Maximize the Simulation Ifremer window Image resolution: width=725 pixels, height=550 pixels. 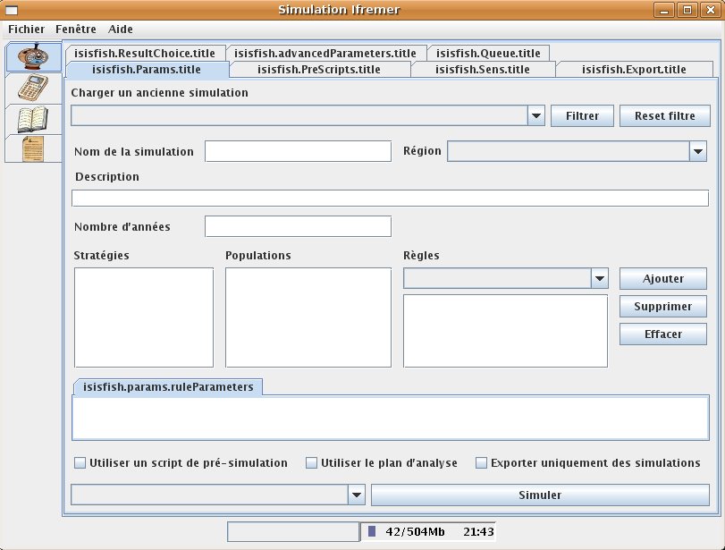(687, 10)
